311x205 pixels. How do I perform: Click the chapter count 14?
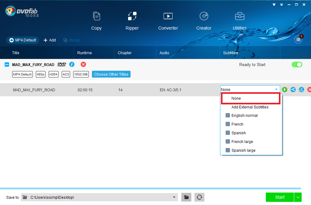coord(120,90)
